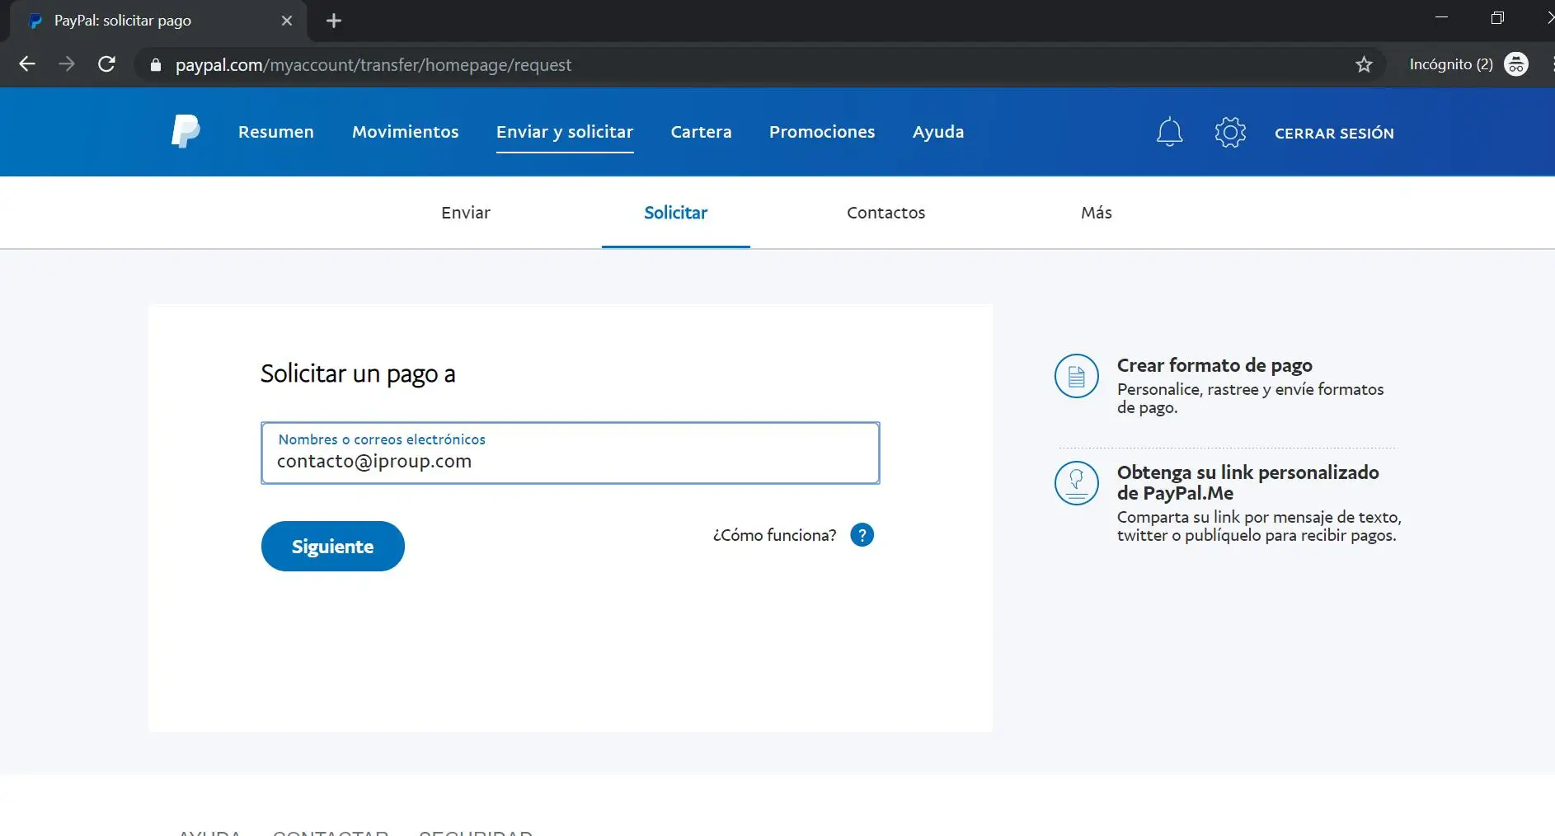The height and width of the screenshot is (836, 1555).
Task: Switch to the Enviar tab
Action: pos(466,213)
